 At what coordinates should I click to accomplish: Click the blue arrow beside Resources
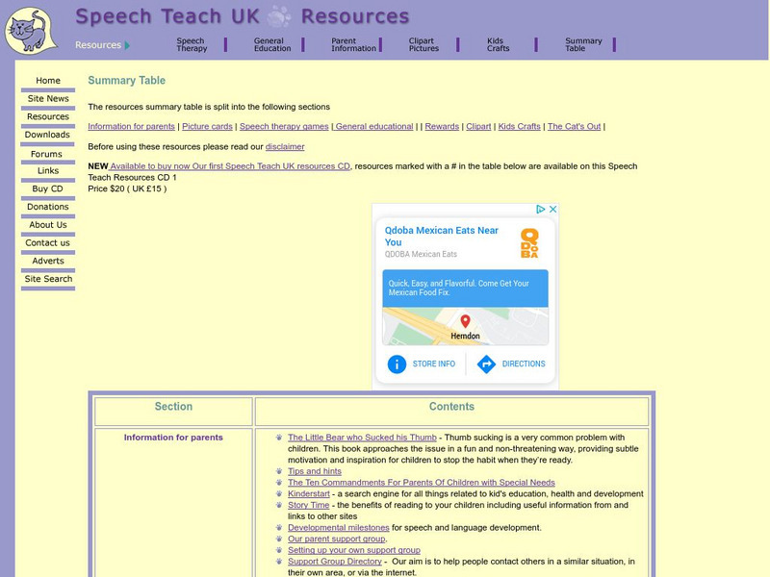[x=125, y=43]
